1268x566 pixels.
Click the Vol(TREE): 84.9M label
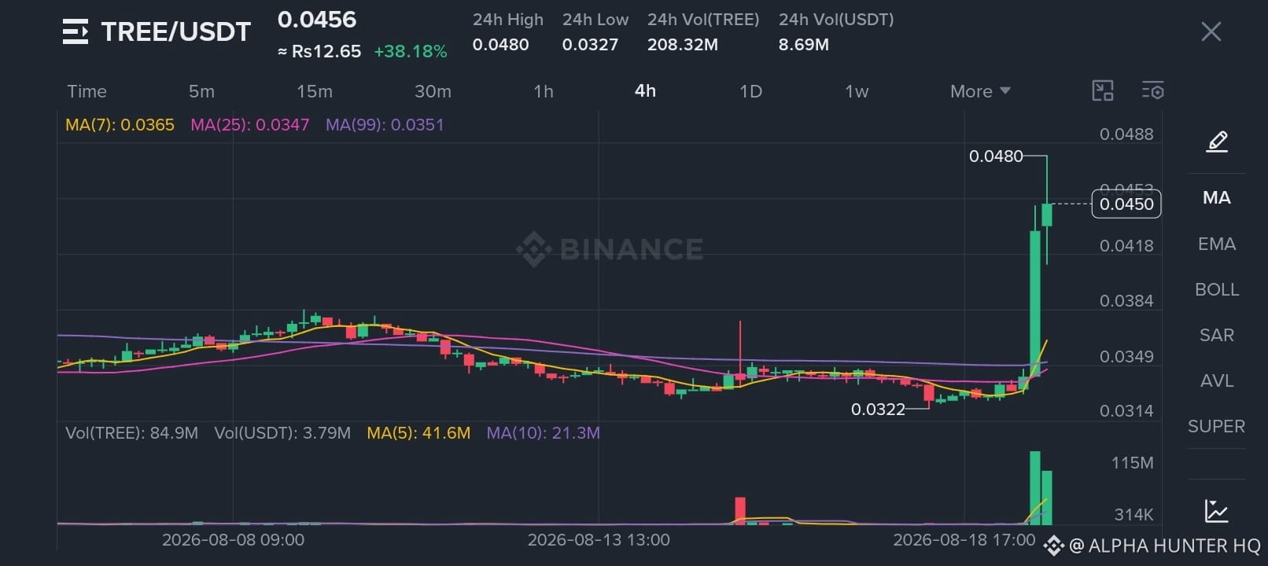tap(131, 433)
